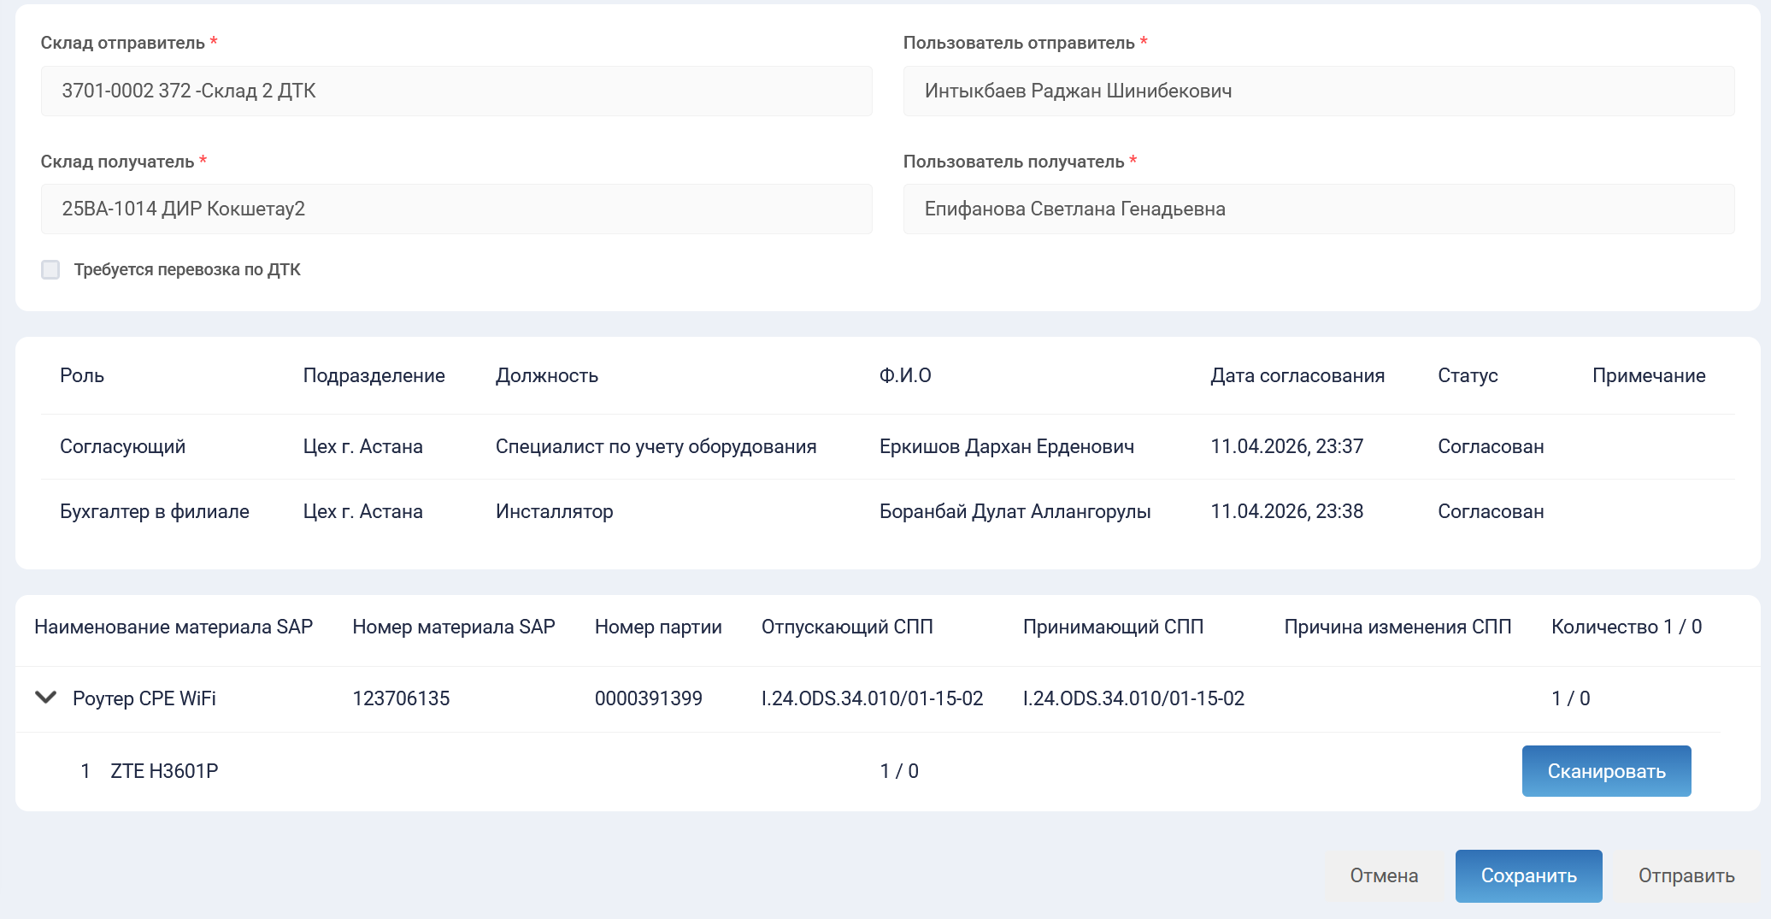Click the Статус column header
Image resolution: width=1771 pixels, height=919 pixels.
(x=1467, y=375)
